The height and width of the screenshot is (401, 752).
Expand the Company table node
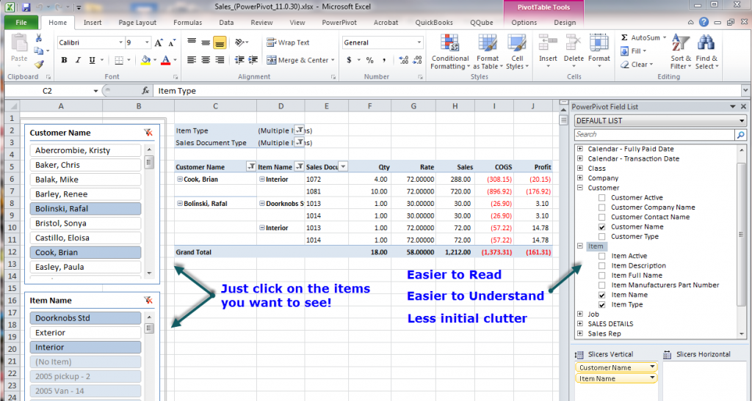click(x=580, y=178)
